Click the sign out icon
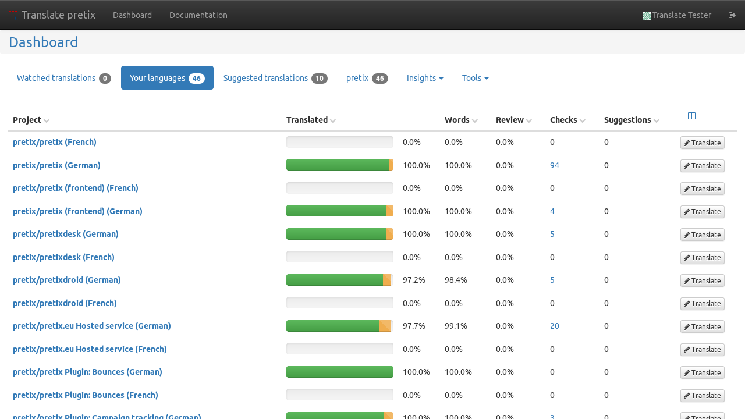The image size is (745, 419). tap(732, 15)
